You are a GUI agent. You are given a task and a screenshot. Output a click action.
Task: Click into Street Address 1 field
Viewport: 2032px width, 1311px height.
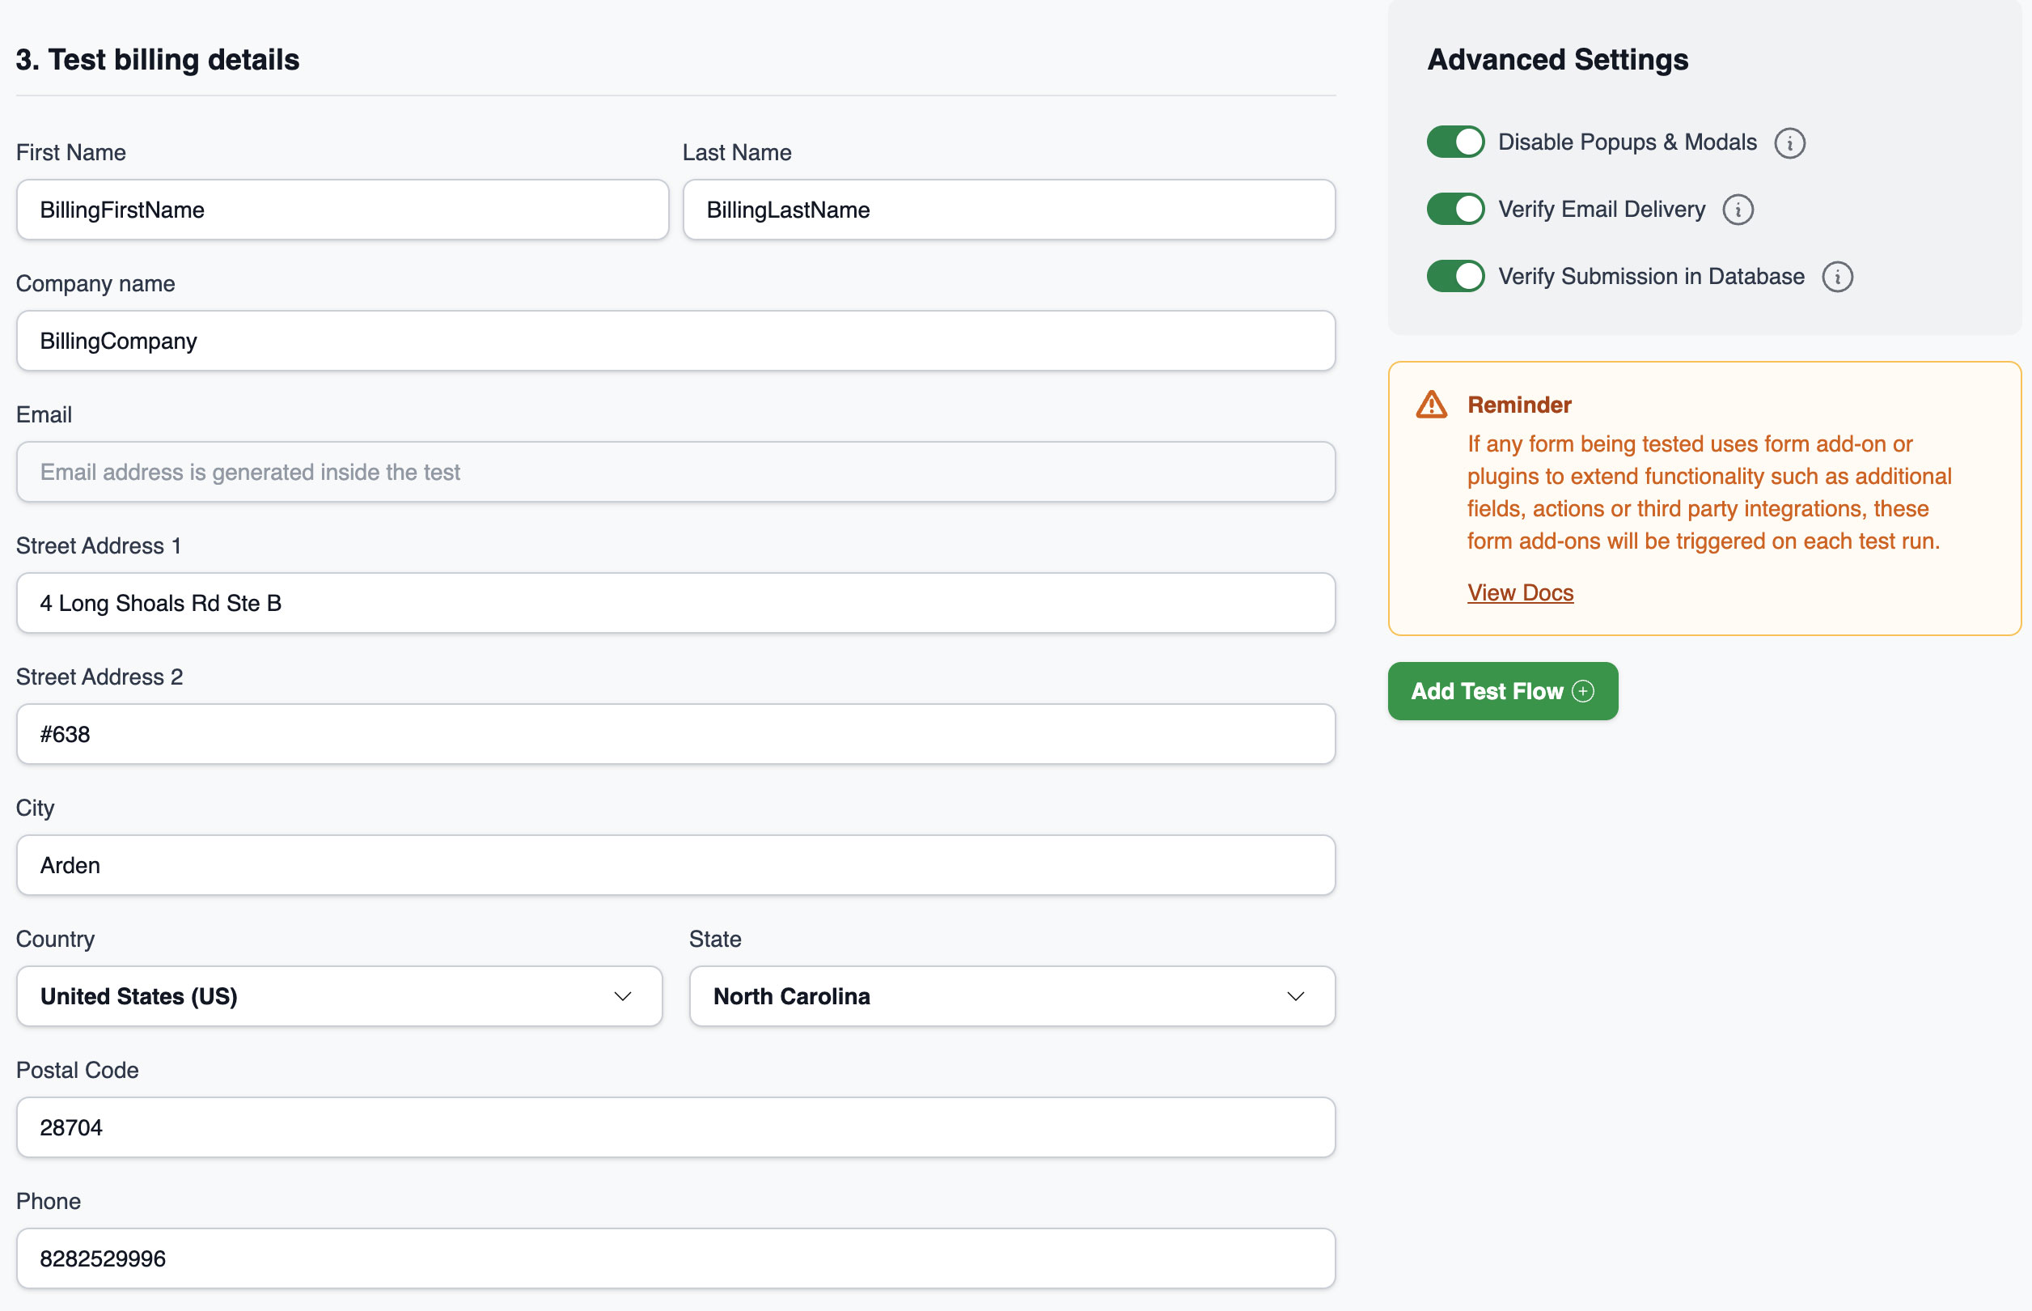point(675,604)
